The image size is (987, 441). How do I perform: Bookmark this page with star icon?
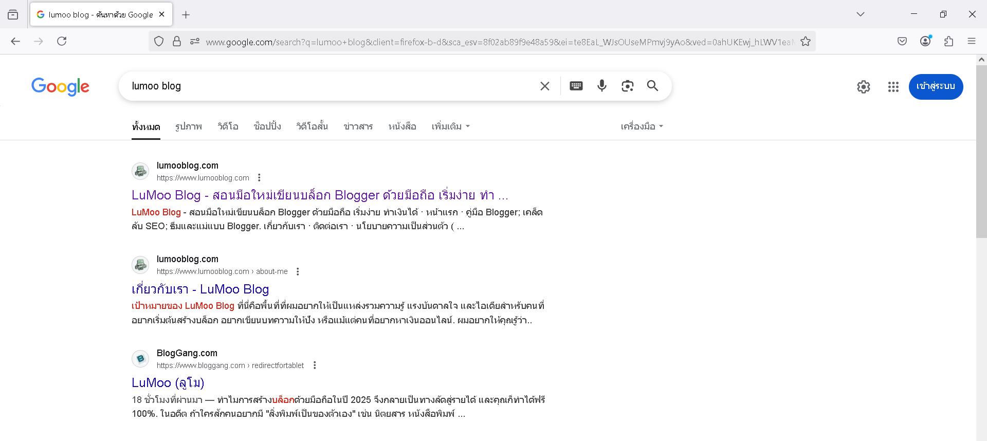click(806, 42)
